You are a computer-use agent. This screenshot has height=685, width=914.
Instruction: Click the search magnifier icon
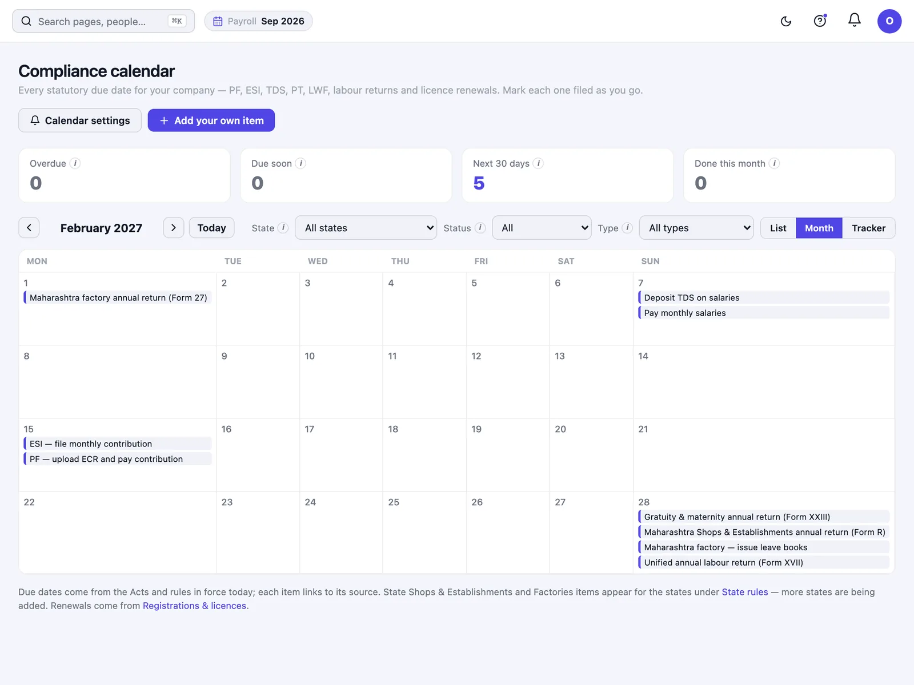26,21
